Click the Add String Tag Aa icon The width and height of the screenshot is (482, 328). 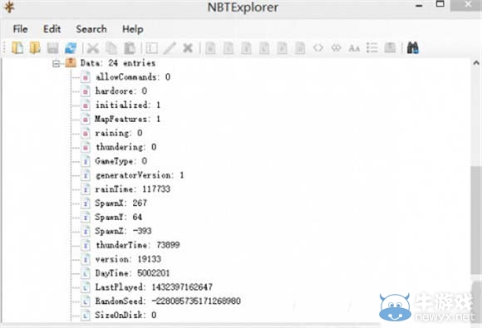click(x=354, y=48)
